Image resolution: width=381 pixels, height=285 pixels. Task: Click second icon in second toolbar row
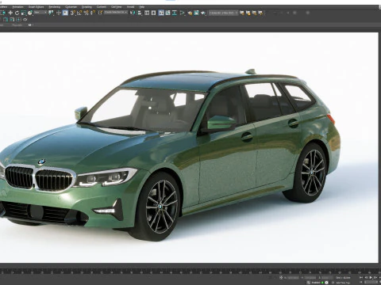12,19
